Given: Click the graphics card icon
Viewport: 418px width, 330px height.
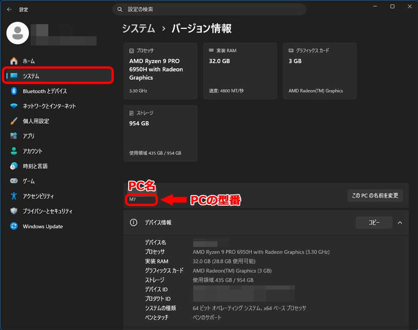Looking at the screenshot, I should [x=291, y=50].
